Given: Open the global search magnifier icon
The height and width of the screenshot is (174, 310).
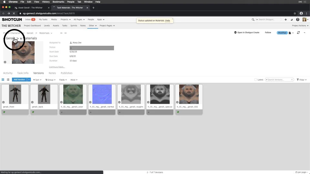Looking at the screenshot, I should click(x=253, y=20).
